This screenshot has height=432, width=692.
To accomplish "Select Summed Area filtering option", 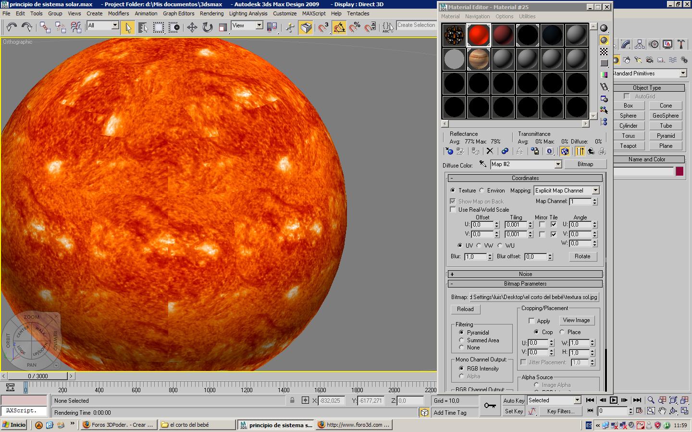I will 461,340.
